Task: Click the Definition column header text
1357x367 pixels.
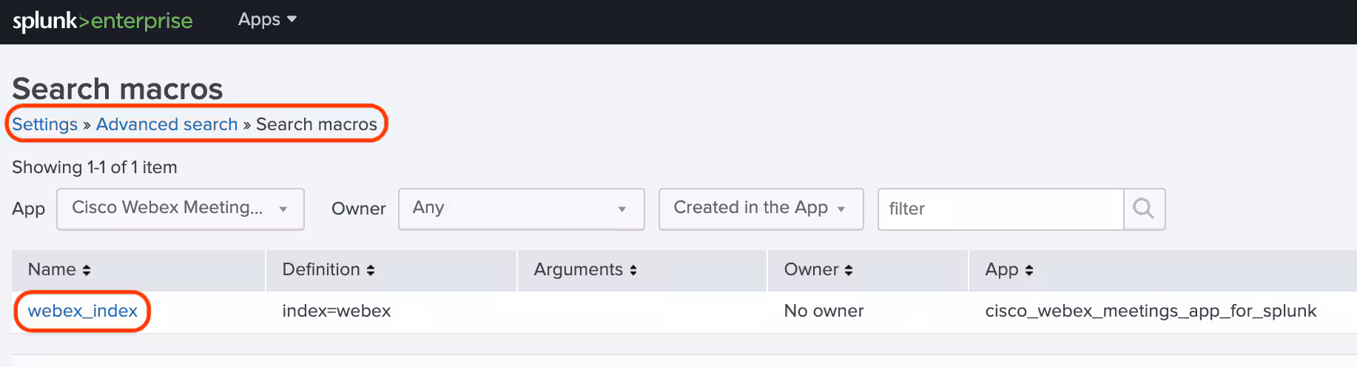Action: pos(321,270)
